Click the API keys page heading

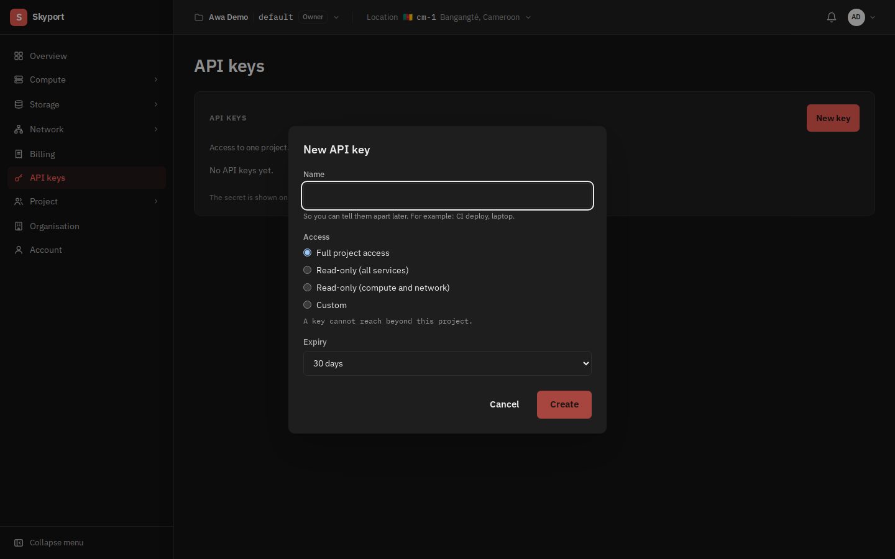click(229, 66)
